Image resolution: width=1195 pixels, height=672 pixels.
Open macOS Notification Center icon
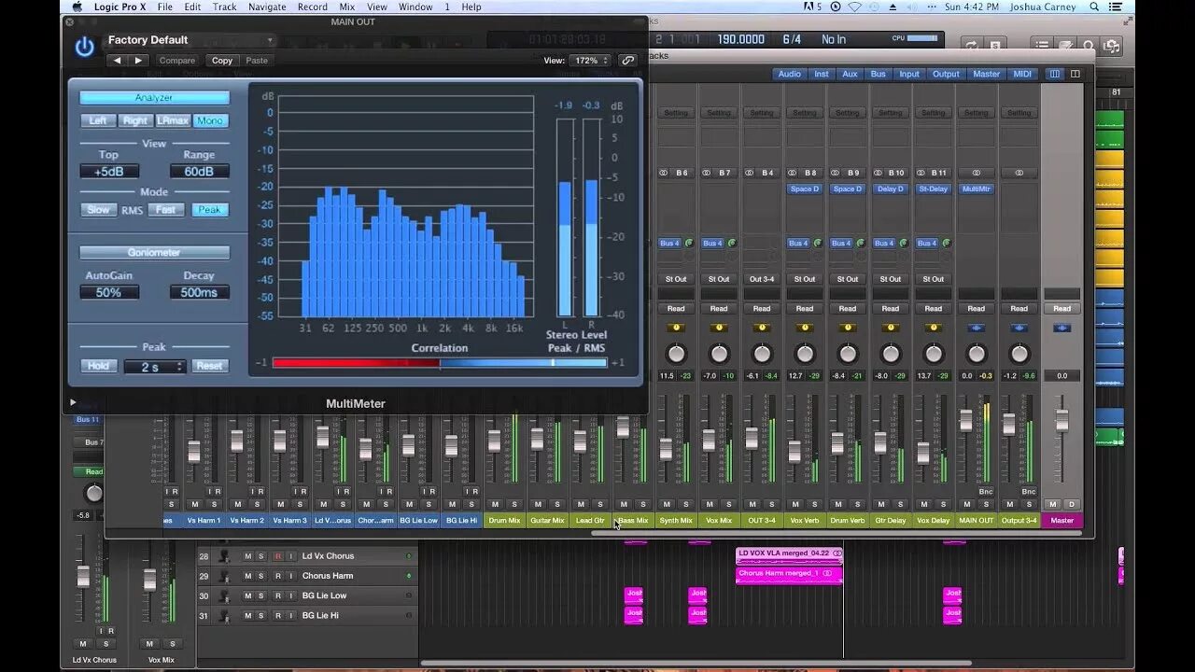[1118, 7]
